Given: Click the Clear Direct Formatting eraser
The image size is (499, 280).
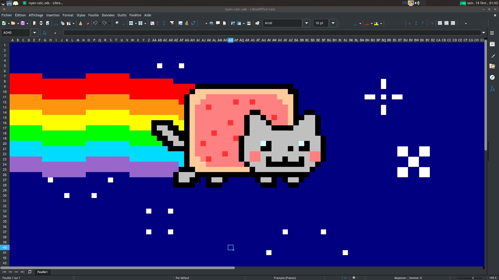Looking at the screenshot, I should pyautogui.click(x=88, y=23).
